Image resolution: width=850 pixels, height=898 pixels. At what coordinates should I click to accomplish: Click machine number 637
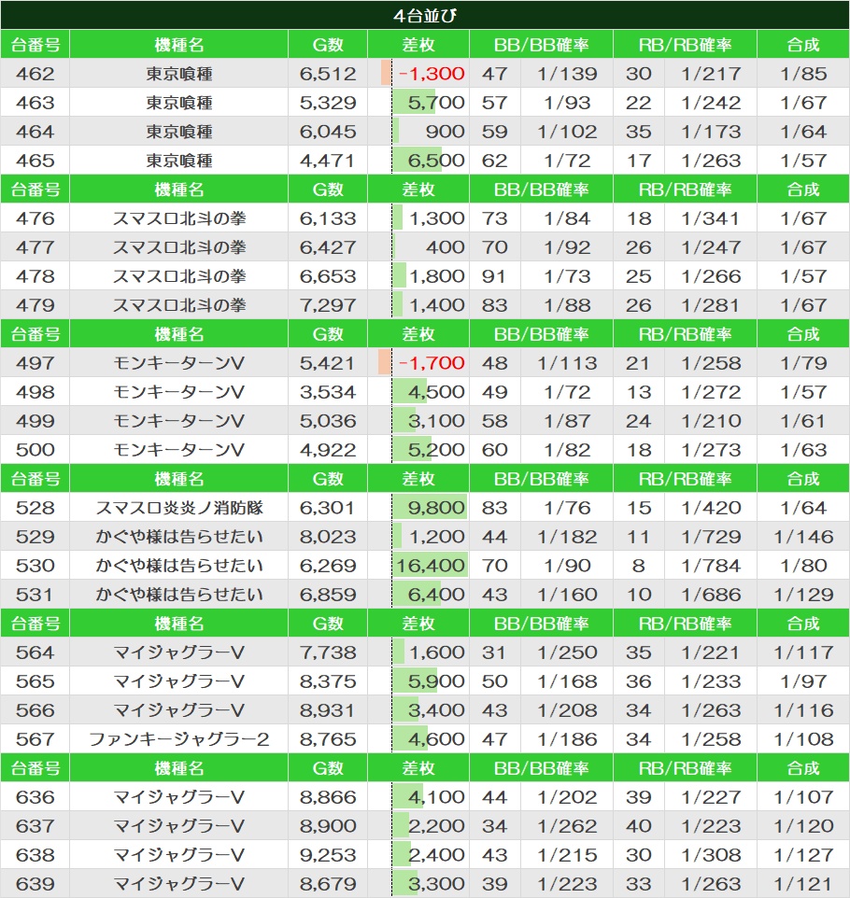click(x=35, y=826)
